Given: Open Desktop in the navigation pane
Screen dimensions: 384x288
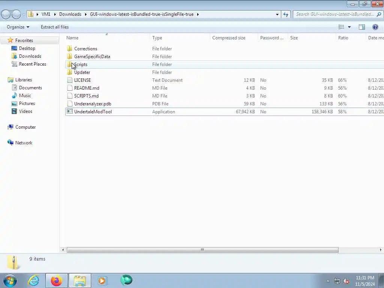Looking at the screenshot, I should click(x=27, y=48).
